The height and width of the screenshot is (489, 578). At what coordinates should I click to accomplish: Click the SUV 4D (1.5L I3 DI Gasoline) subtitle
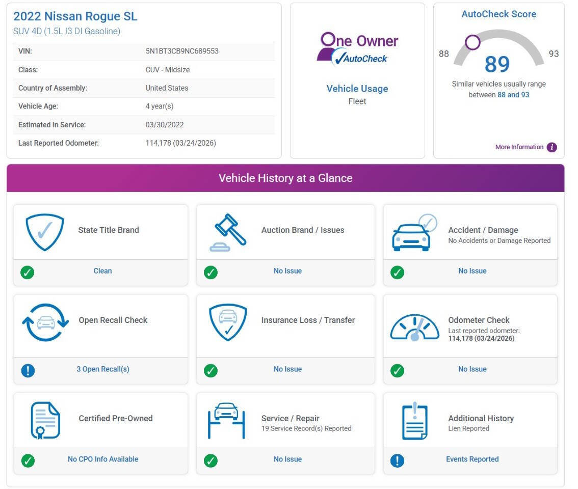pyautogui.click(x=67, y=31)
